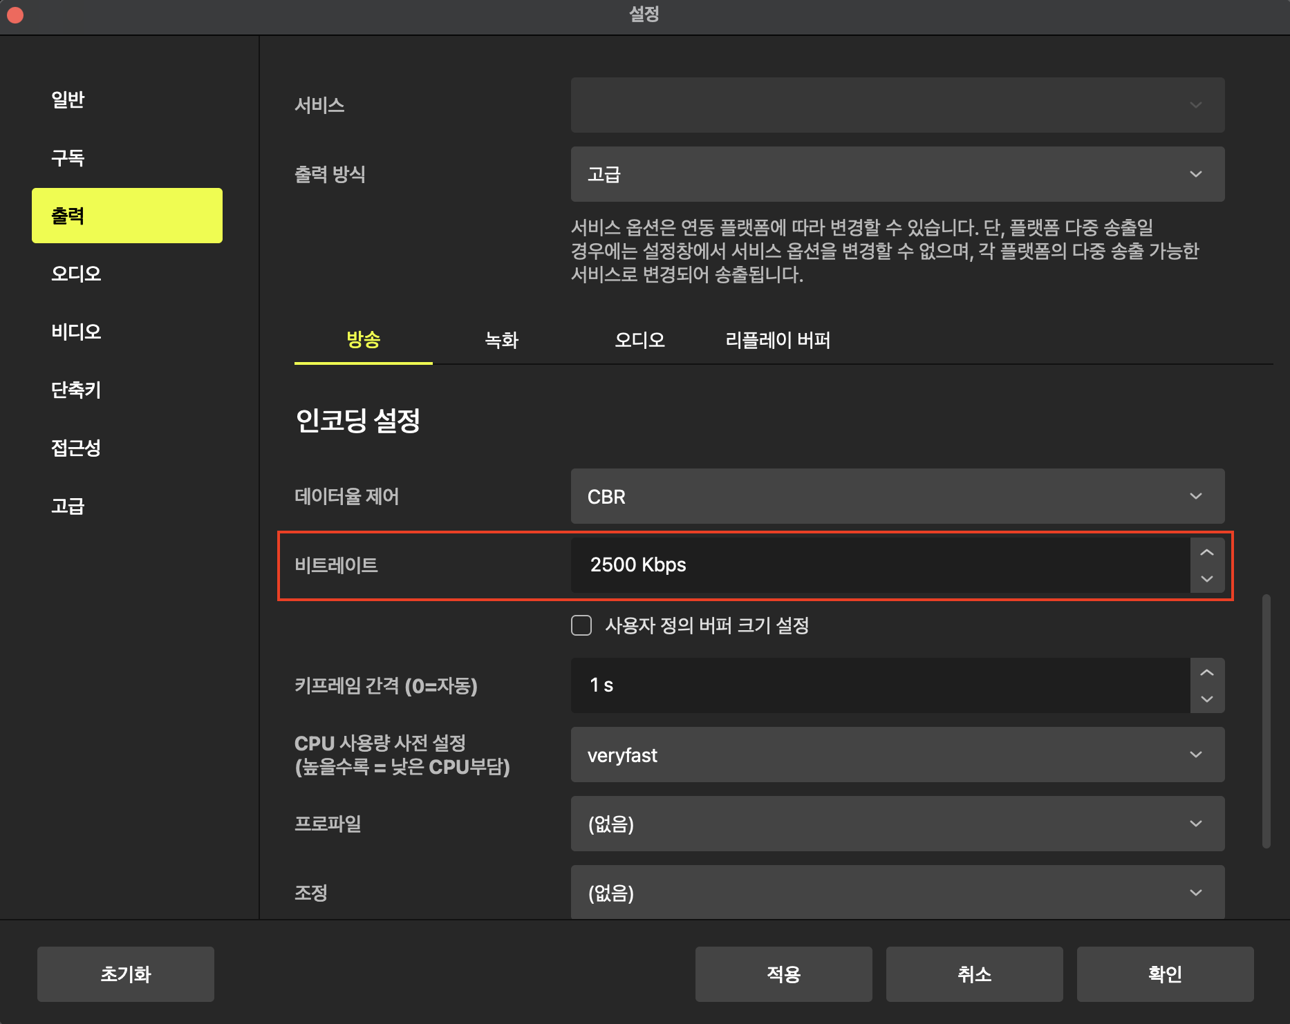The width and height of the screenshot is (1290, 1024).
Task: Open the 출력 방식 dropdown showing 고급
Action: [897, 174]
